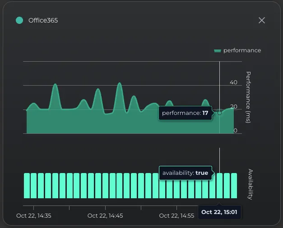
Task: Click the 'Oct 22, 15:01' time tooltip
Action: pos(219,212)
